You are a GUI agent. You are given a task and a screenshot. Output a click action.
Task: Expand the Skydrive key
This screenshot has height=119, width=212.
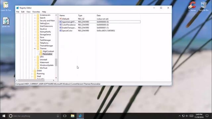click(35, 29)
